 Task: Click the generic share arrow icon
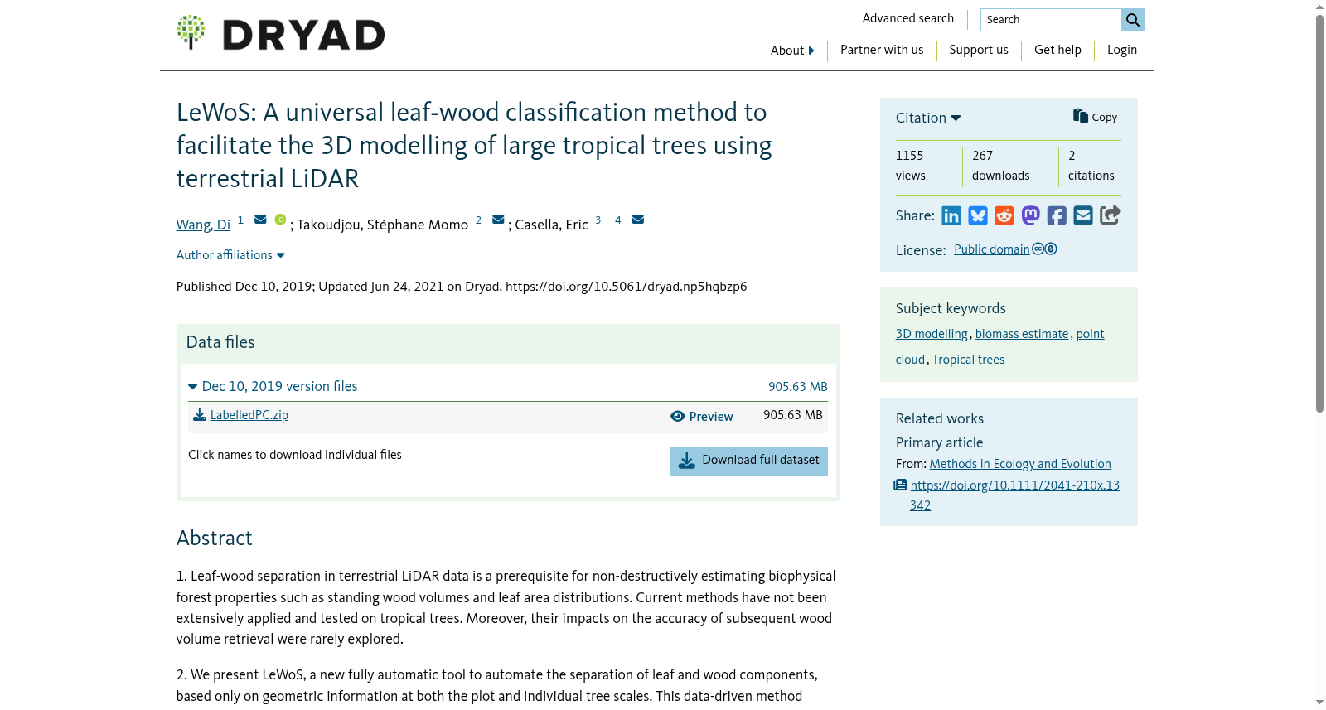(x=1111, y=215)
